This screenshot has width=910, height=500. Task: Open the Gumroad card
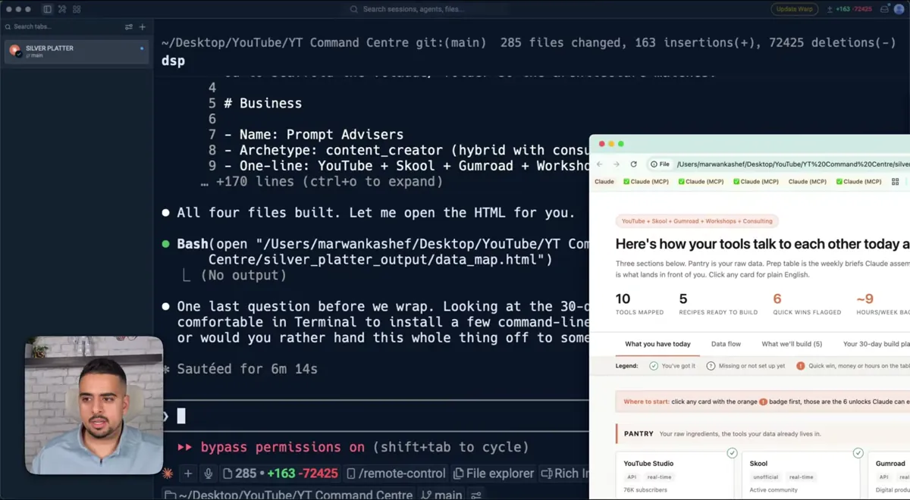890,474
